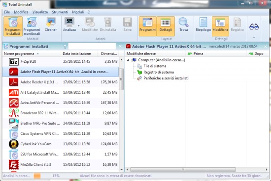
Task: Switch to Programmi monitorati module
Action: (32, 26)
